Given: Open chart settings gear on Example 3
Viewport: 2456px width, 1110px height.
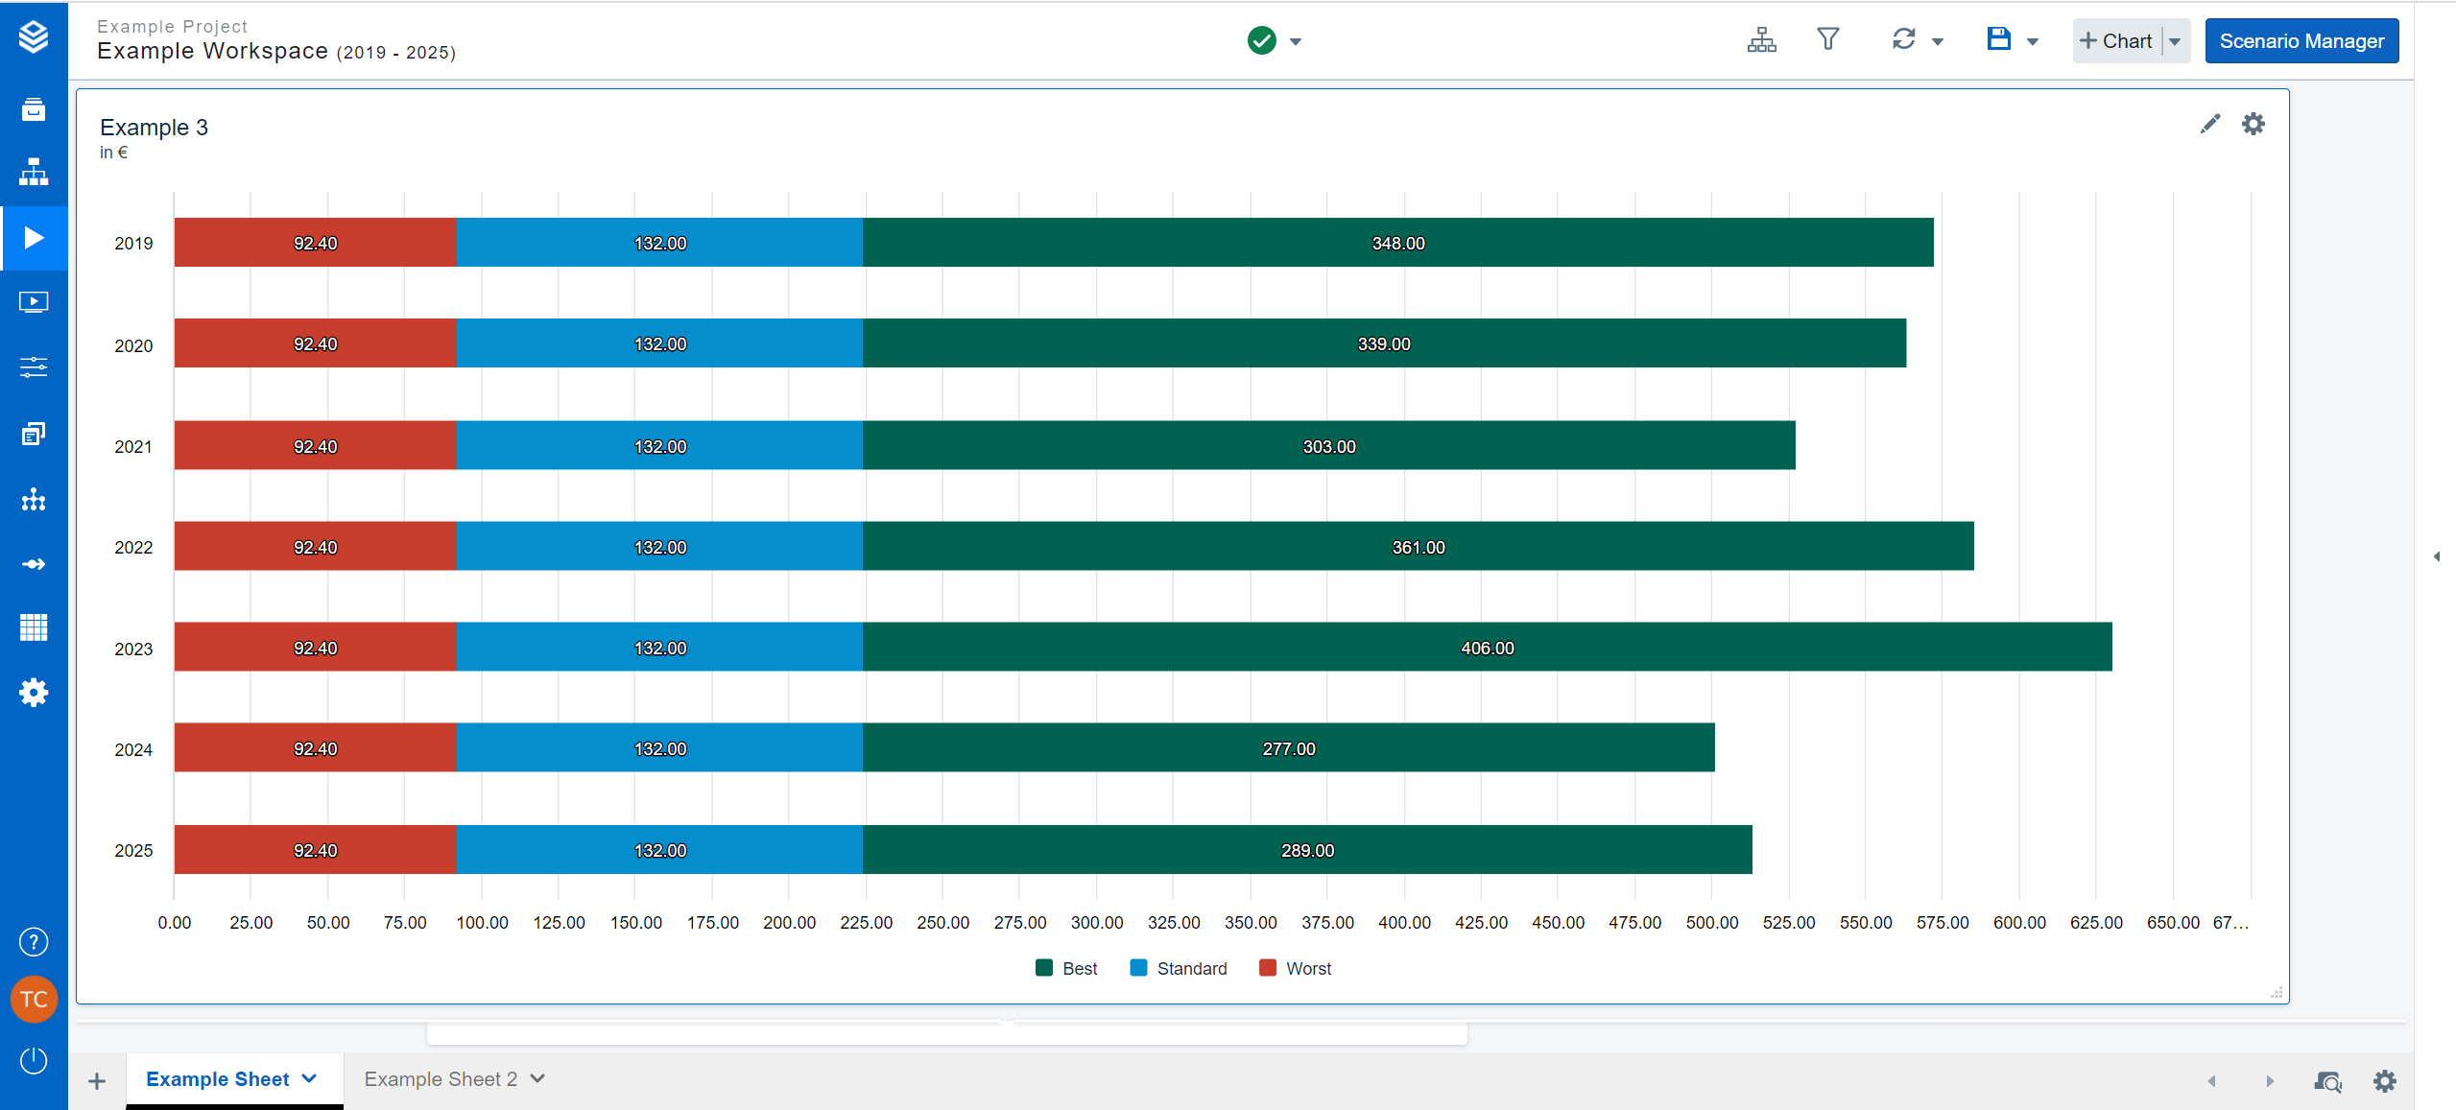Looking at the screenshot, I should (2253, 124).
